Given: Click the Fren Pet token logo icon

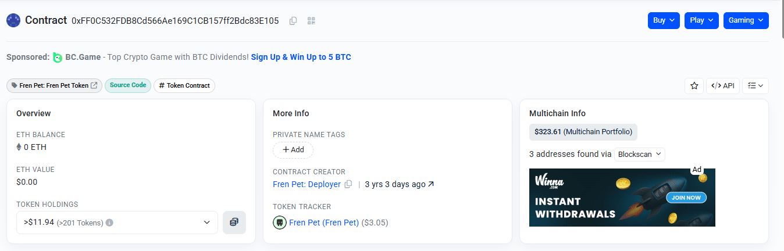Looking at the screenshot, I should [279, 223].
